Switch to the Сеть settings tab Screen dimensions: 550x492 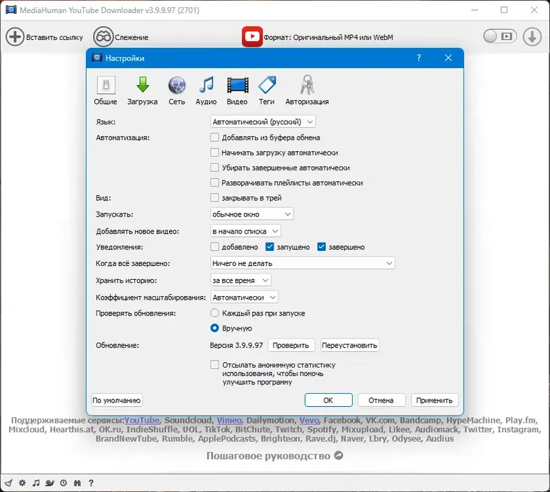pyautogui.click(x=177, y=91)
